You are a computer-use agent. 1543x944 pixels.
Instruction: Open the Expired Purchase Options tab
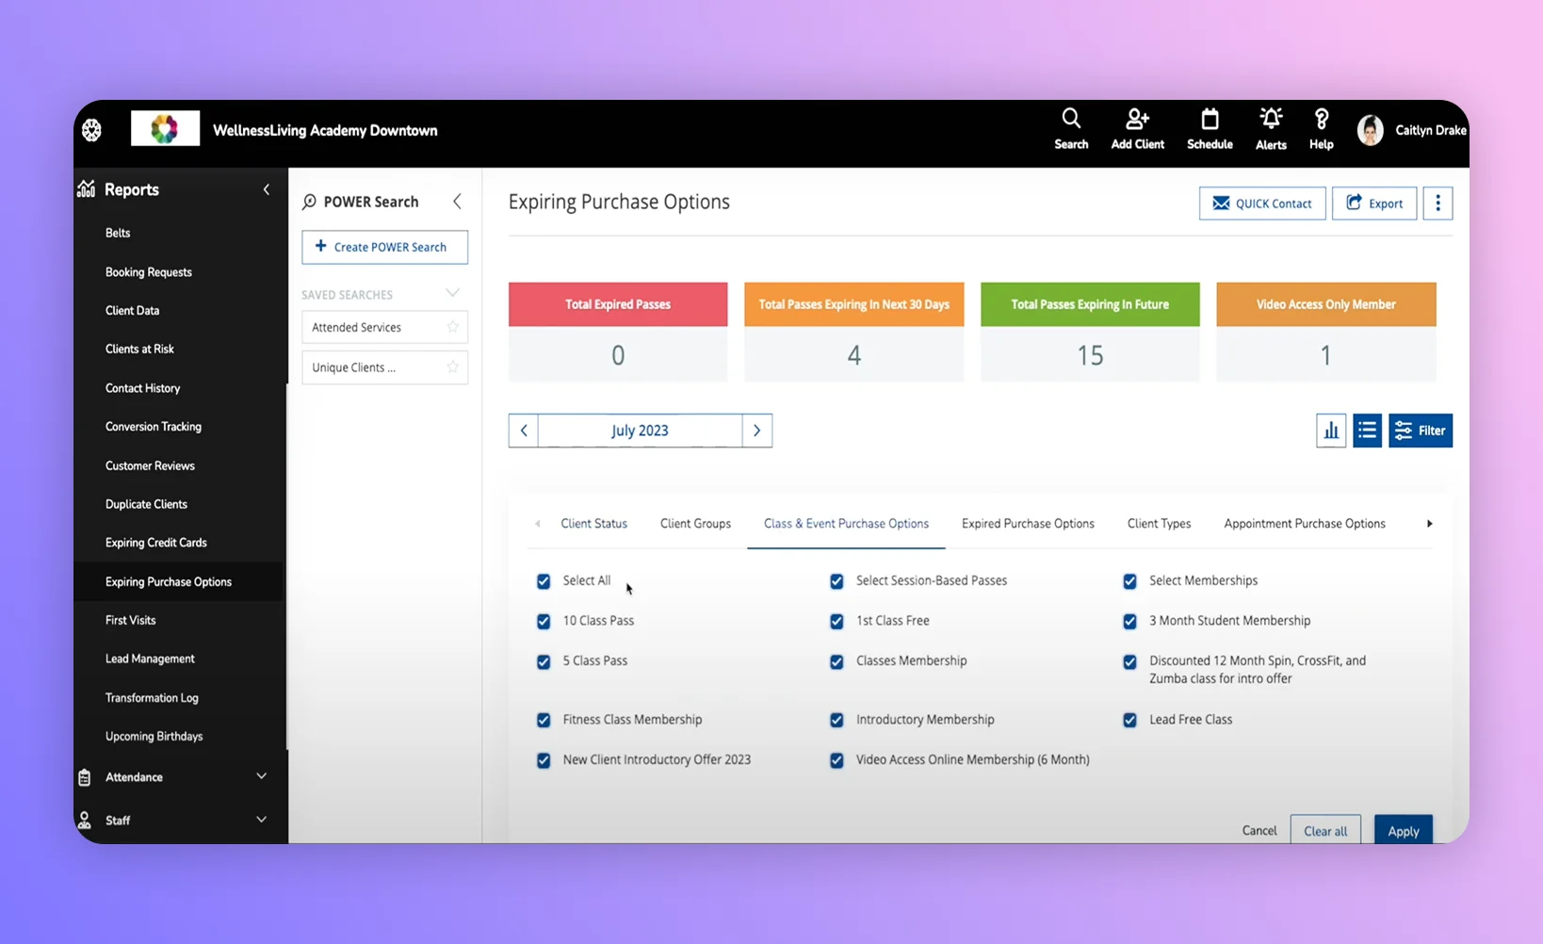coord(1028,524)
